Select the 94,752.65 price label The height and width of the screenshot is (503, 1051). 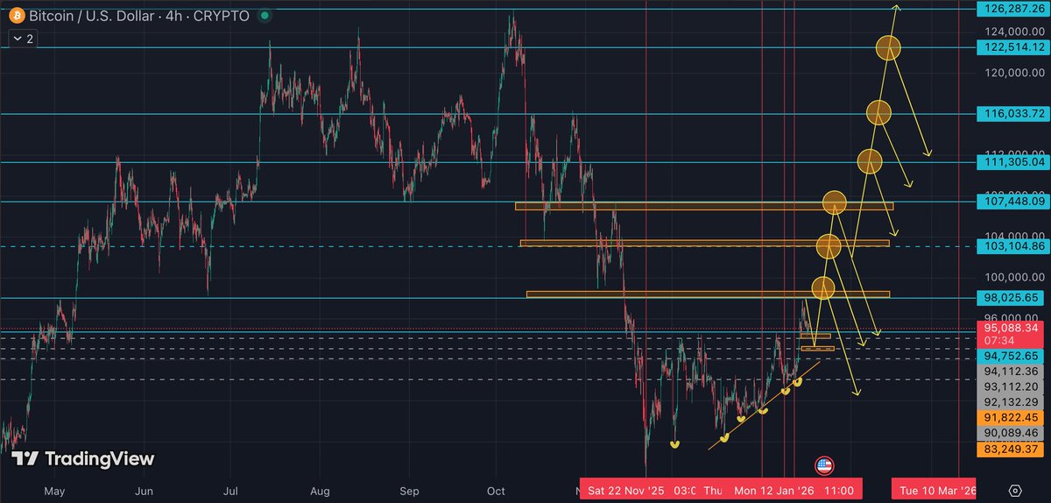tap(1012, 356)
